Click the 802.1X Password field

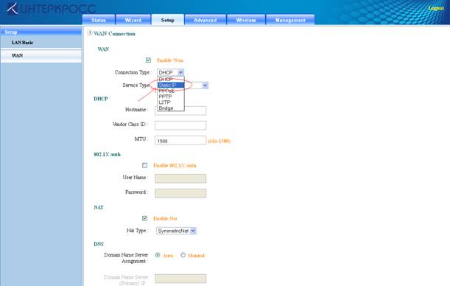pos(180,193)
